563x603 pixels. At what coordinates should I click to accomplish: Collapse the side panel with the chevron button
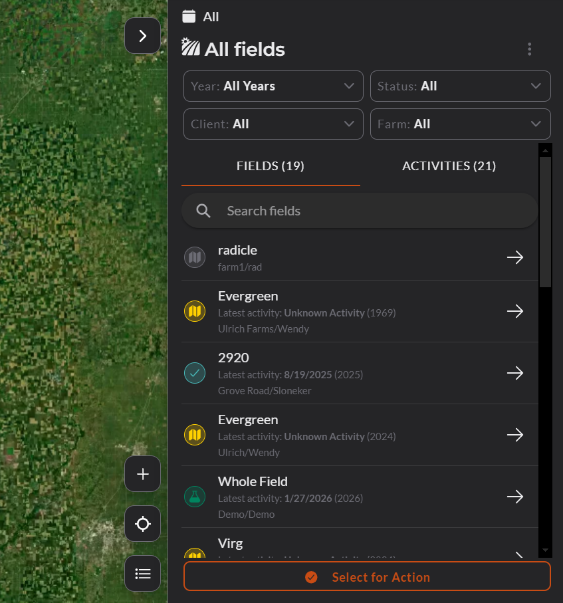tap(142, 36)
